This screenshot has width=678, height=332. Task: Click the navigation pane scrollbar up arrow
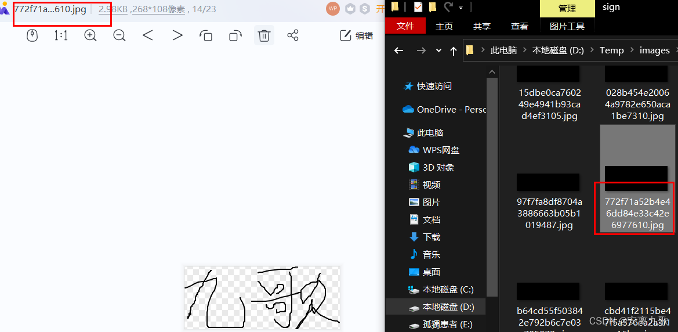(x=492, y=72)
